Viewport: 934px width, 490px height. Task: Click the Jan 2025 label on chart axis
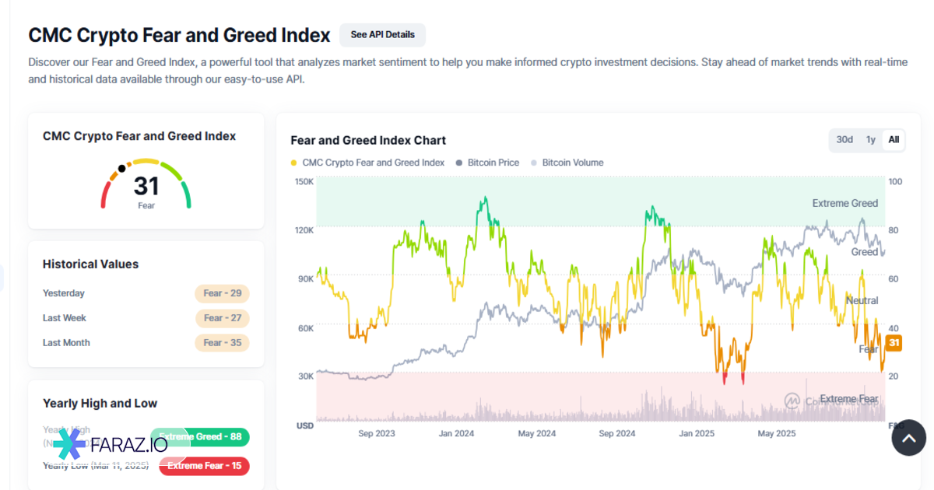[x=697, y=434]
